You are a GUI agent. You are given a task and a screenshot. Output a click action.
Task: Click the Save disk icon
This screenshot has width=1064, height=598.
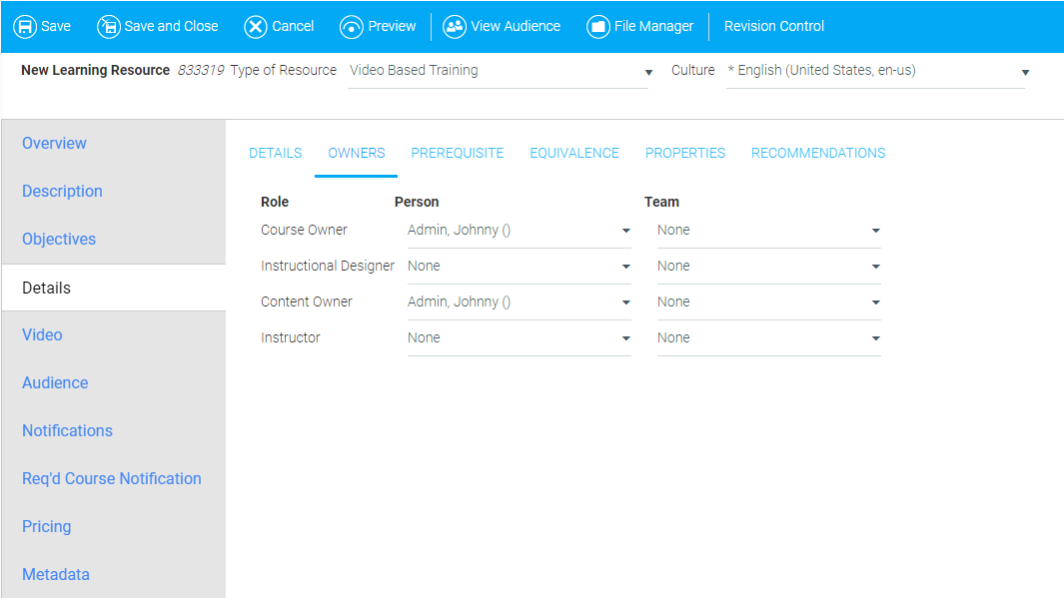coord(25,27)
